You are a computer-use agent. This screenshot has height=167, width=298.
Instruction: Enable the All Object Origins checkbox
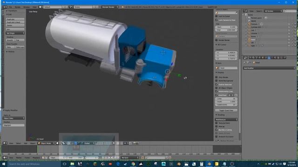point(217,88)
